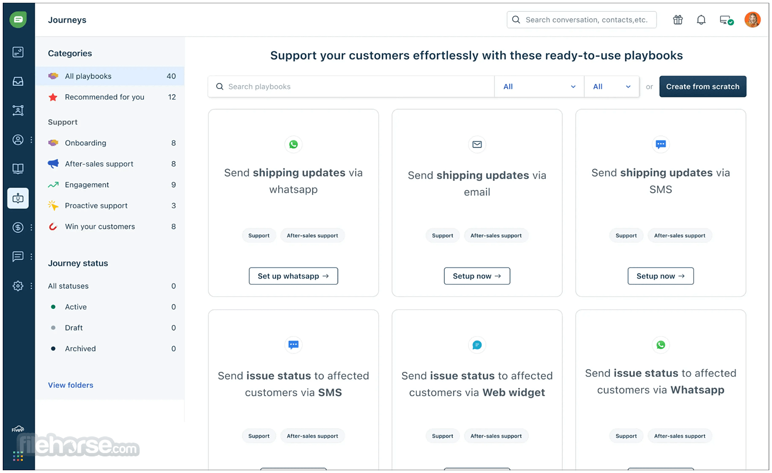Open three-dot menu beside the Contacts sidebar icon
Screen dimensions: 772x473
coord(32,140)
